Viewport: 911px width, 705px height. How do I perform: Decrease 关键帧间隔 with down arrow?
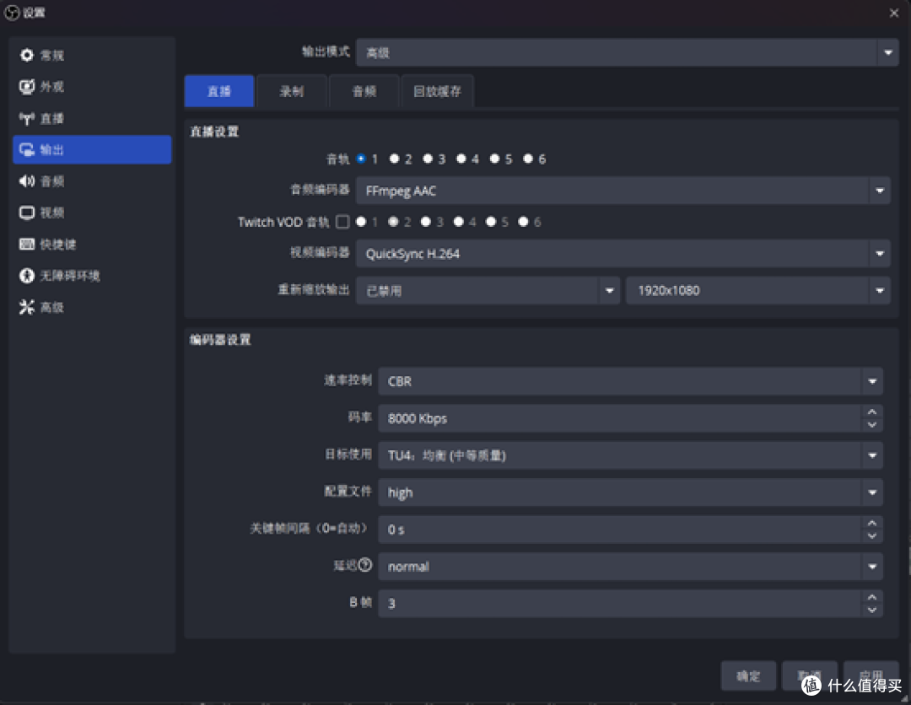click(x=872, y=536)
